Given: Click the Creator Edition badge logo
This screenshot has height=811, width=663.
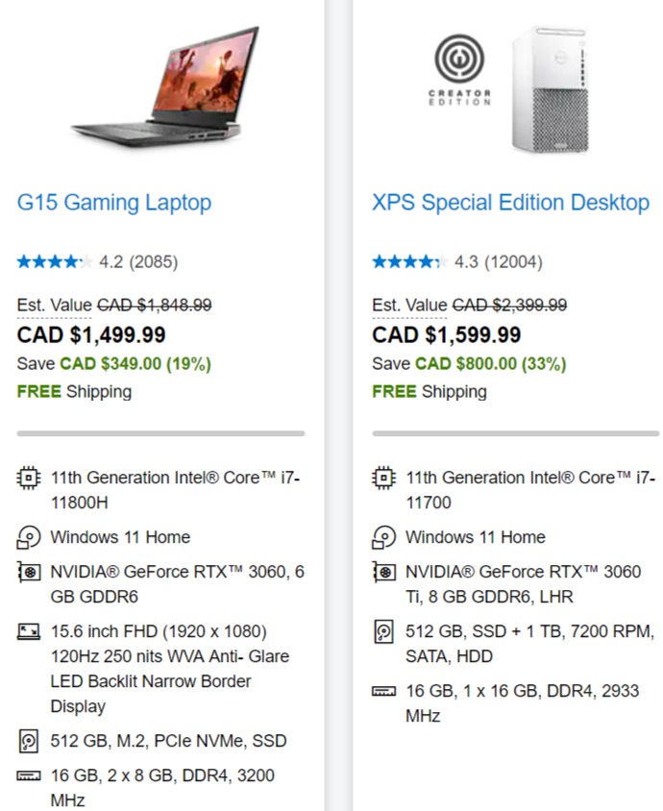Looking at the screenshot, I should coord(459,70).
